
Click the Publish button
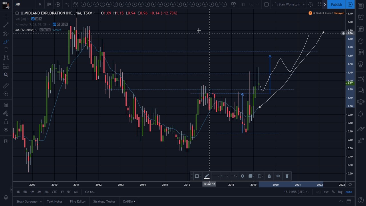point(336,4)
